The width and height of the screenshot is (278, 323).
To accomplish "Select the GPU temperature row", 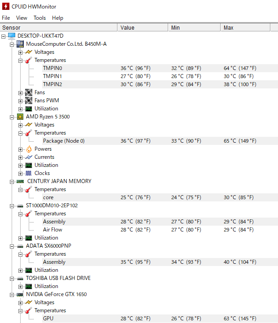I will pyautogui.click(x=160, y=319).
